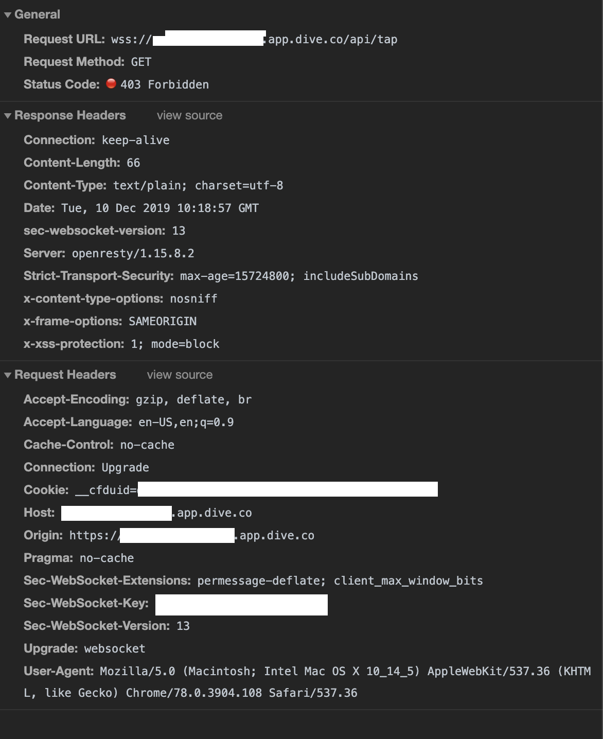Screen dimensions: 603x739
Task: Click the red 403 status indicator dot
Action: pyautogui.click(x=111, y=83)
